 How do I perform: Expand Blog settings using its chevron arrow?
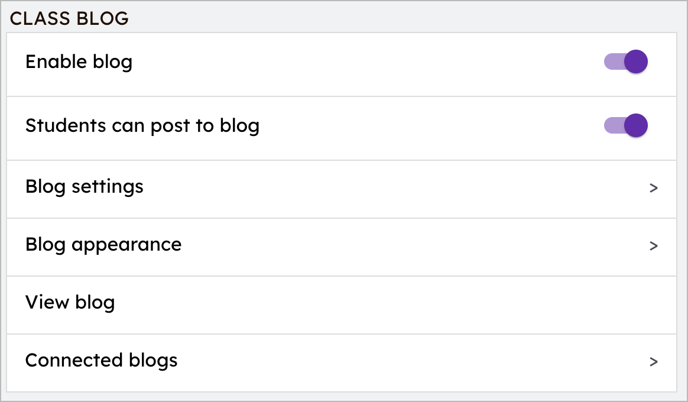pyautogui.click(x=653, y=188)
